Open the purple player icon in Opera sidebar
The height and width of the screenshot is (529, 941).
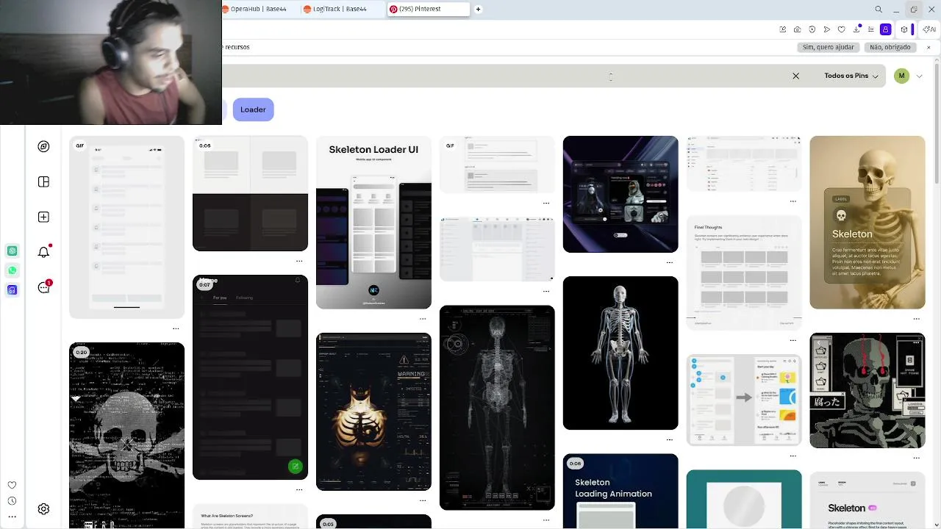(12, 290)
